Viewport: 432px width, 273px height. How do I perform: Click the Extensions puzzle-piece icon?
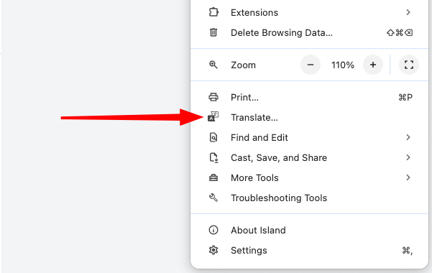click(x=213, y=12)
